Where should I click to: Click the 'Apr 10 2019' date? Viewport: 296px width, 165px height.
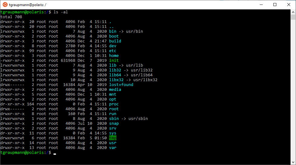92,85
